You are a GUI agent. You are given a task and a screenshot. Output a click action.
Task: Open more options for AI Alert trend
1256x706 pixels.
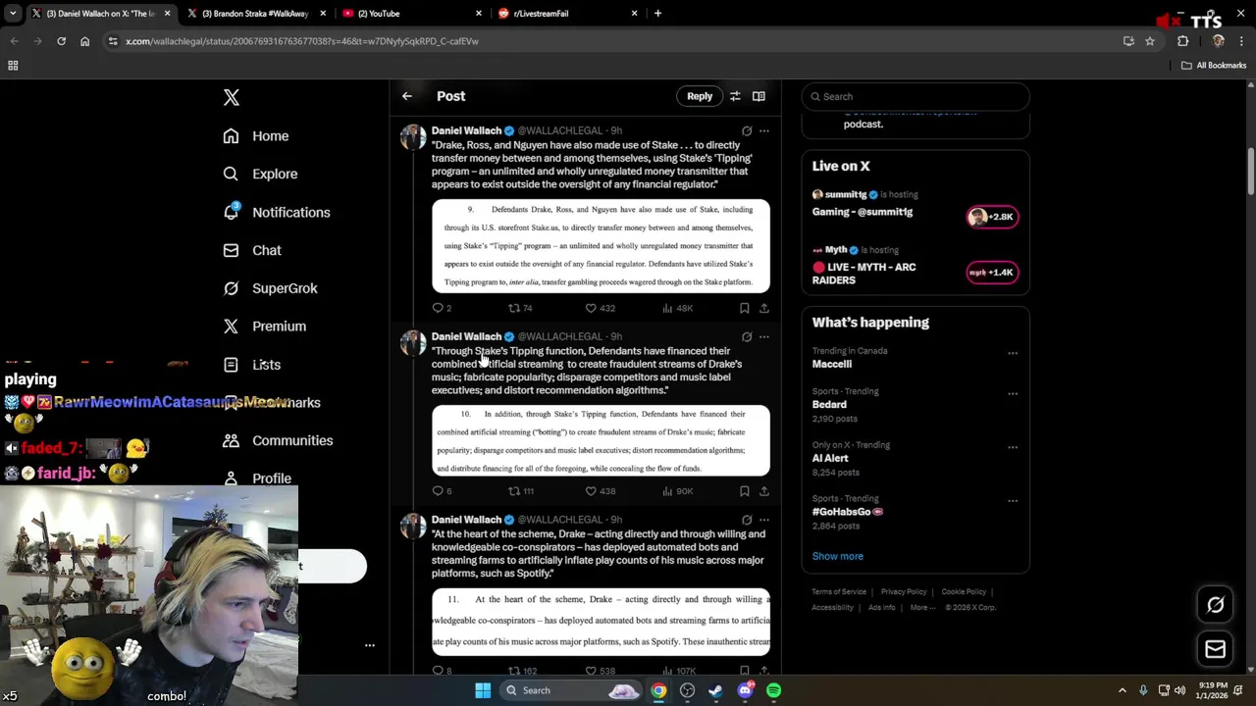1013,448
